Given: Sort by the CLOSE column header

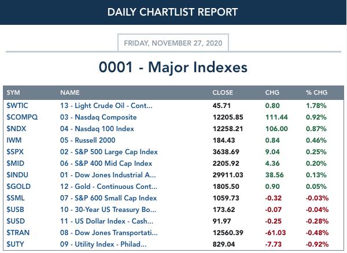Looking at the screenshot, I should coord(223,92).
